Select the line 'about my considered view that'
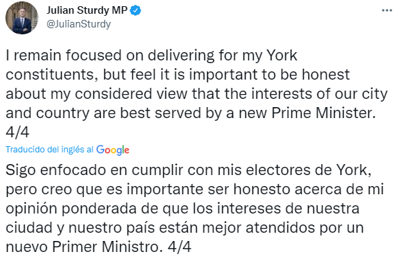The width and height of the screenshot is (397, 265). pos(197,94)
